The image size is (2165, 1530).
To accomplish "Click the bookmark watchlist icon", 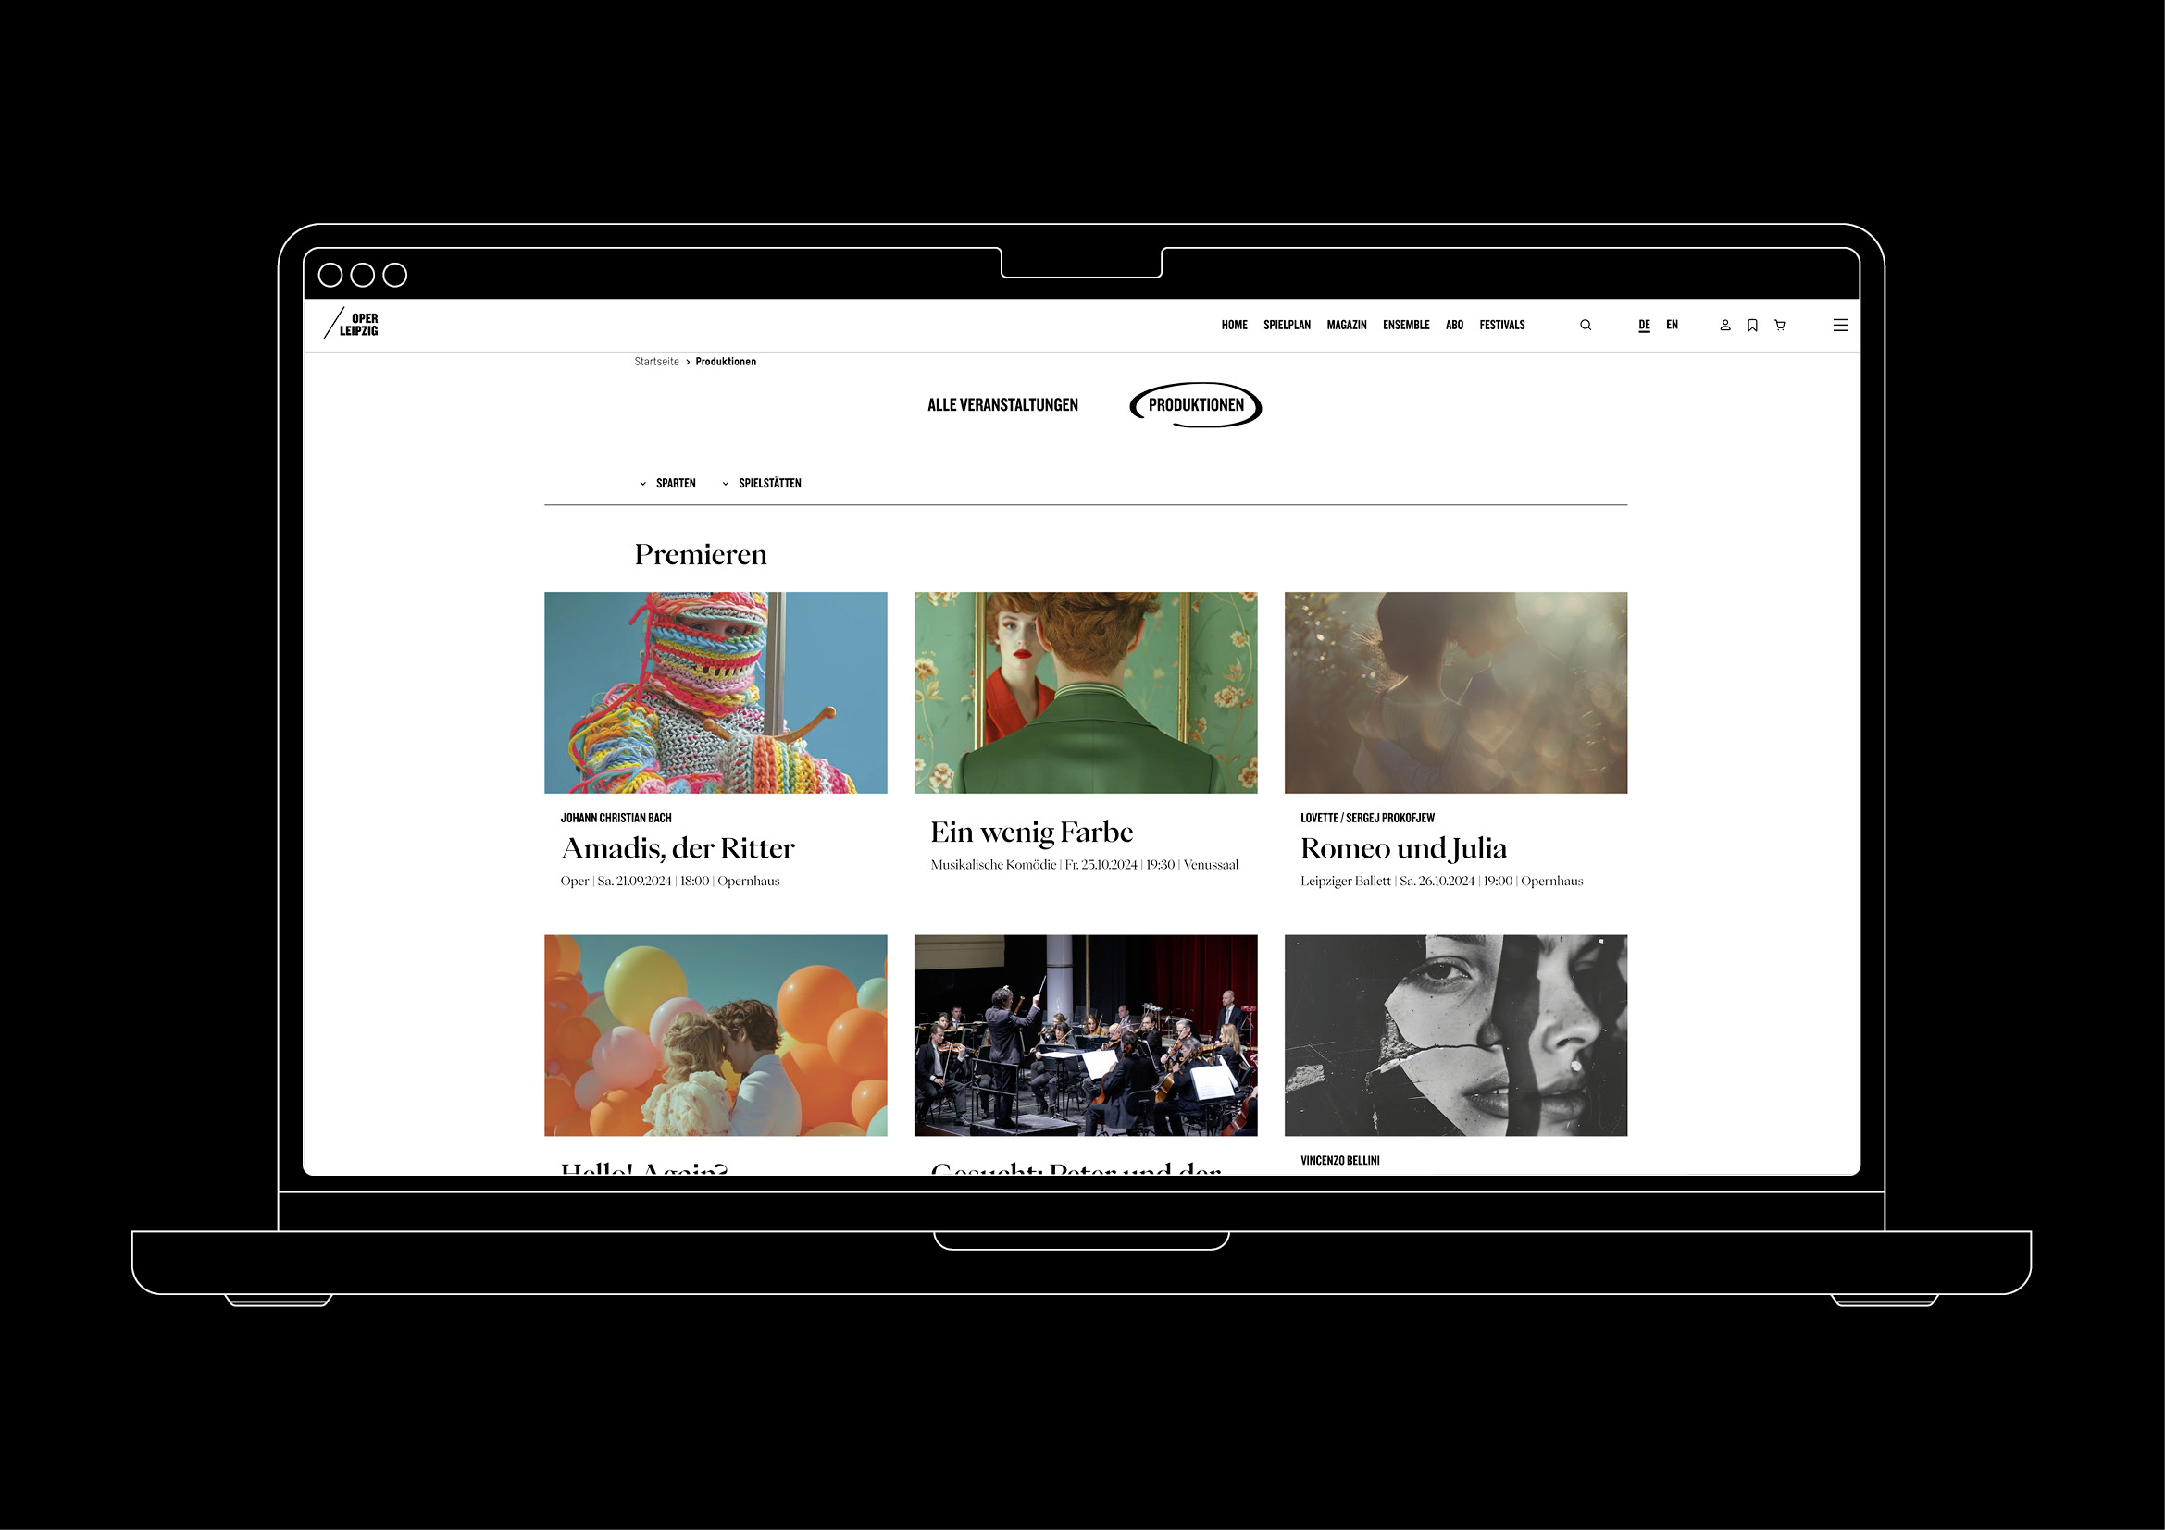I will pyautogui.click(x=1752, y=325).
